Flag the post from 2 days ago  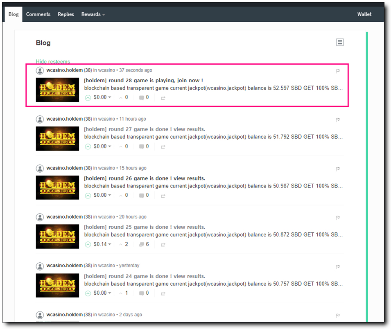click(x=338, y=315)
